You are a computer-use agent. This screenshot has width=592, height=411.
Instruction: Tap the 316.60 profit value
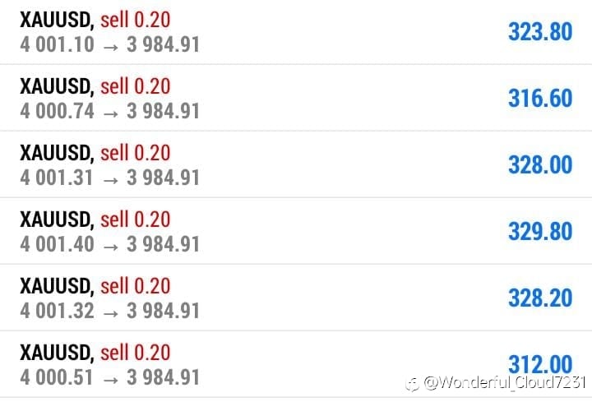click(x=539, y=98)
